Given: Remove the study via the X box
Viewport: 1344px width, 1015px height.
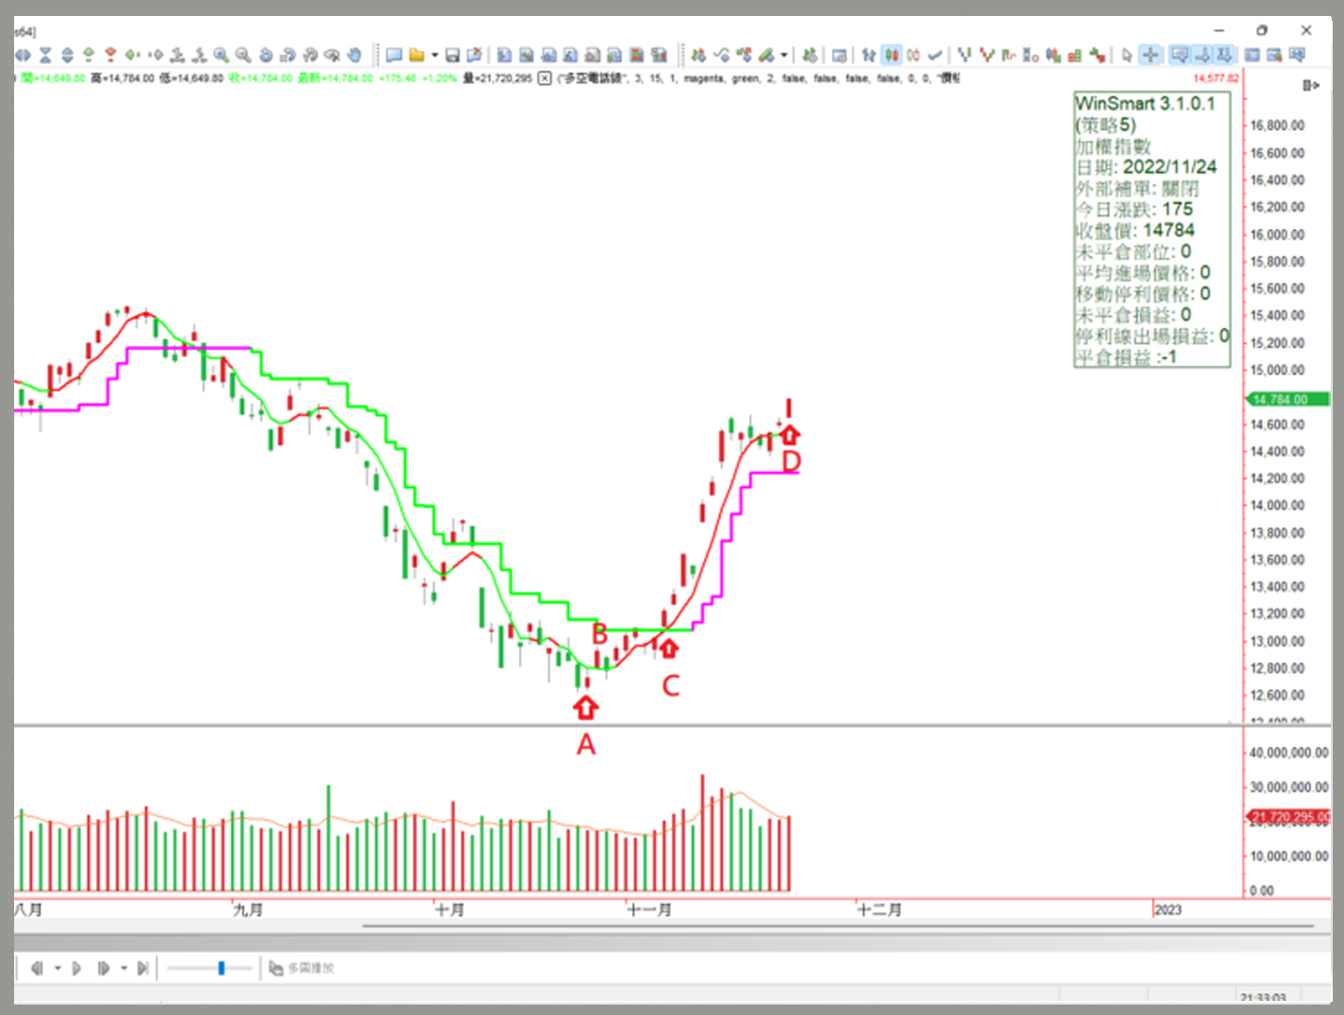Looking at the screenshot, I should 544,78.
